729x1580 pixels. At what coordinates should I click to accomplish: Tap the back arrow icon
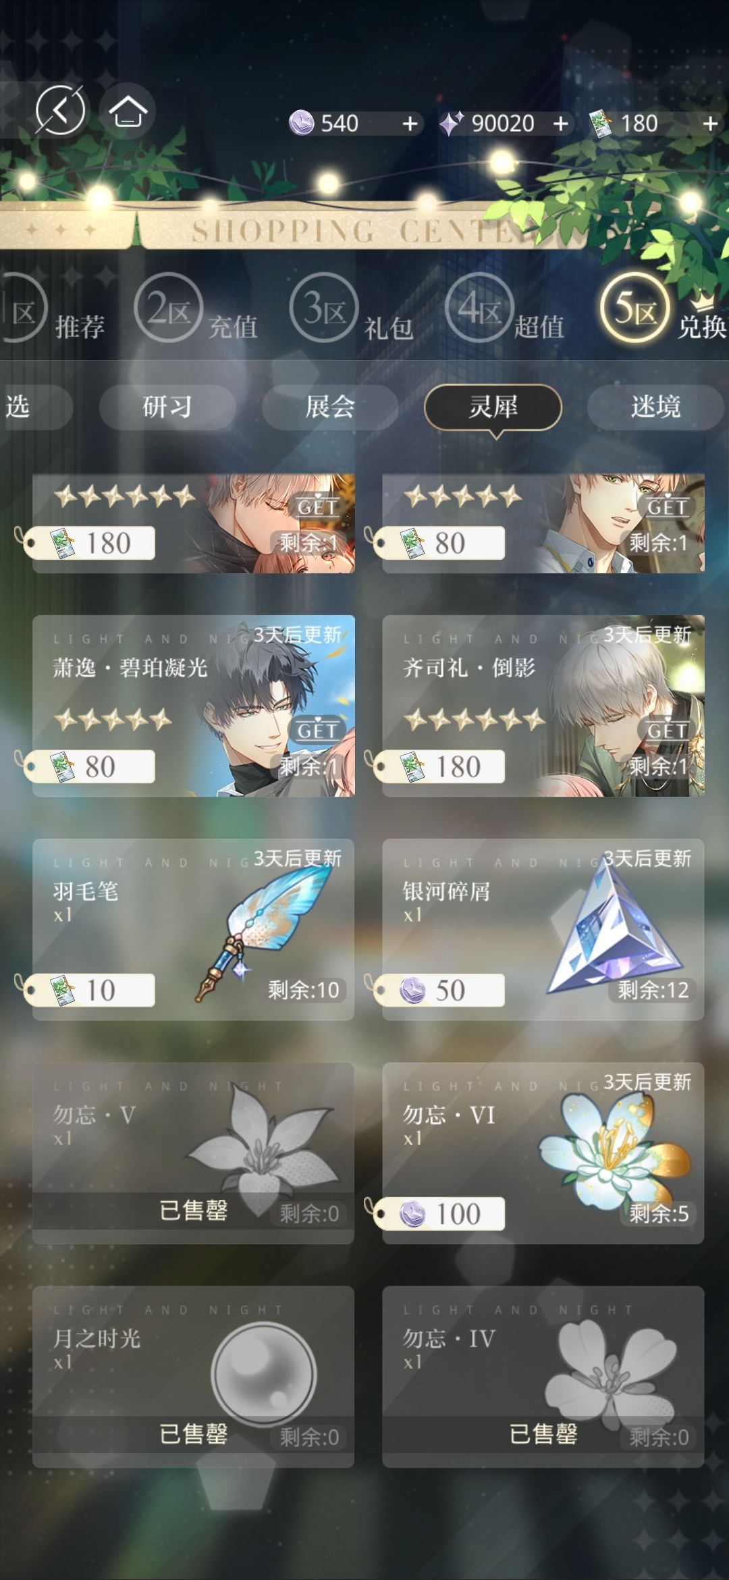(x=60, y=110)
